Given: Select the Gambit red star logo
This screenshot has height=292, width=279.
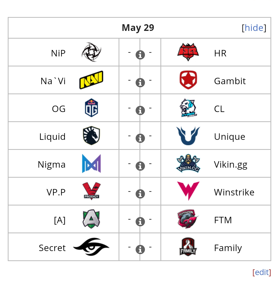Looking at the screenshot, I should click(188, 80).
